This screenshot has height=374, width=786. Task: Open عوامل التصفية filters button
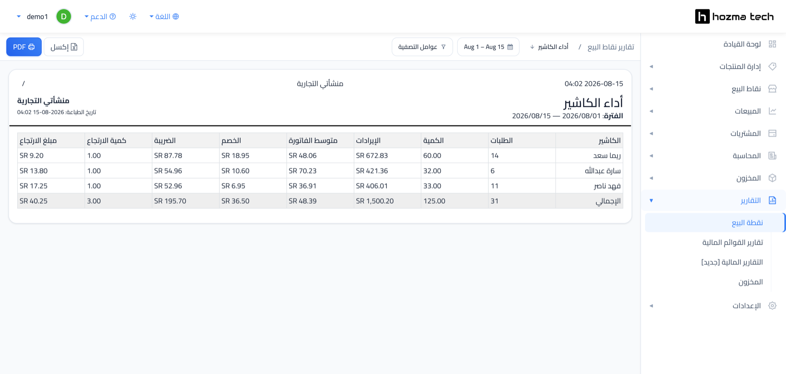tap(422, 47)
